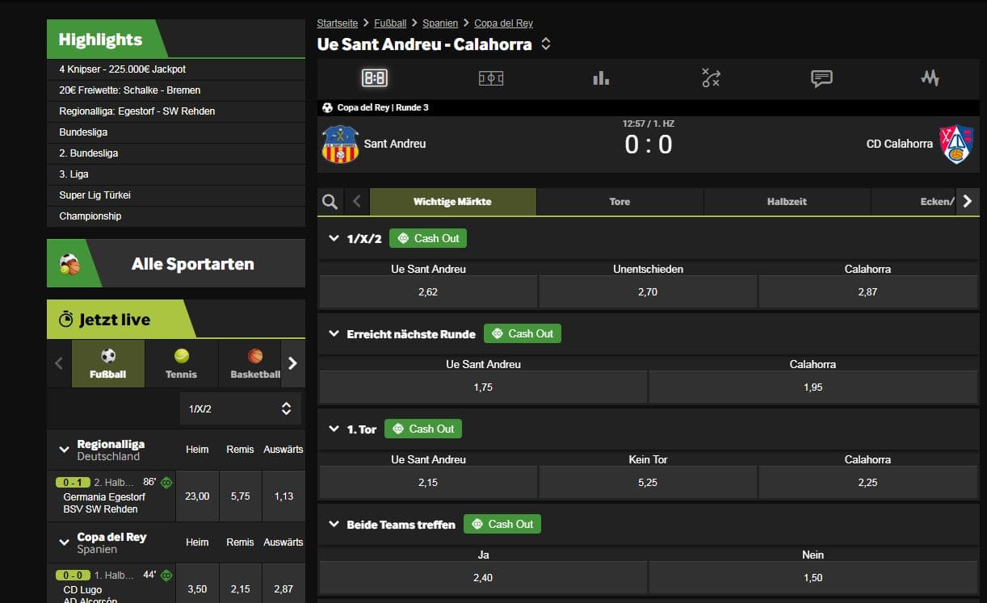The image size is (987, 603).
Task: Select Auswärts odds 1,13 for BSV SW Rehden
Action: pos(283,496)
